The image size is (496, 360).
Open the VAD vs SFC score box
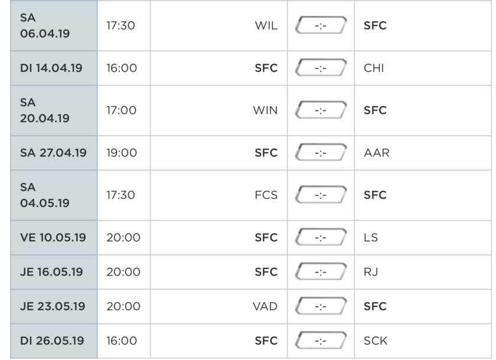(321, 306)
